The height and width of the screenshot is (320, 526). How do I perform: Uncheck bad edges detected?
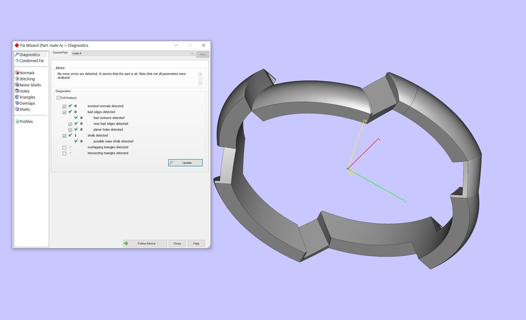tap(64, 112)
